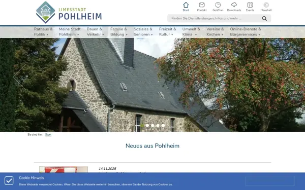This screenshot has width=305, height=190.
Task: Click the search magnifier icon
Action: [264, 18]
